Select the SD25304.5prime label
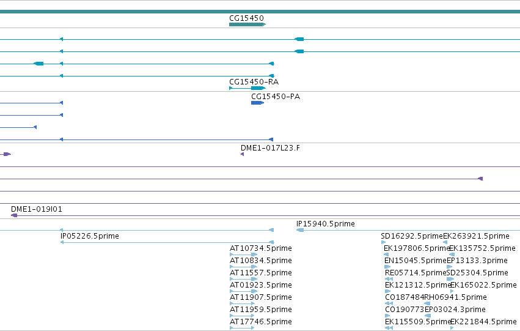The height and width of the screenshot is (331, 520). click(477, 273)
